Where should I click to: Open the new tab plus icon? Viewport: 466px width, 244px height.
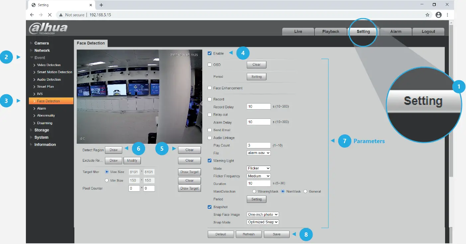[x=101, y=5]
